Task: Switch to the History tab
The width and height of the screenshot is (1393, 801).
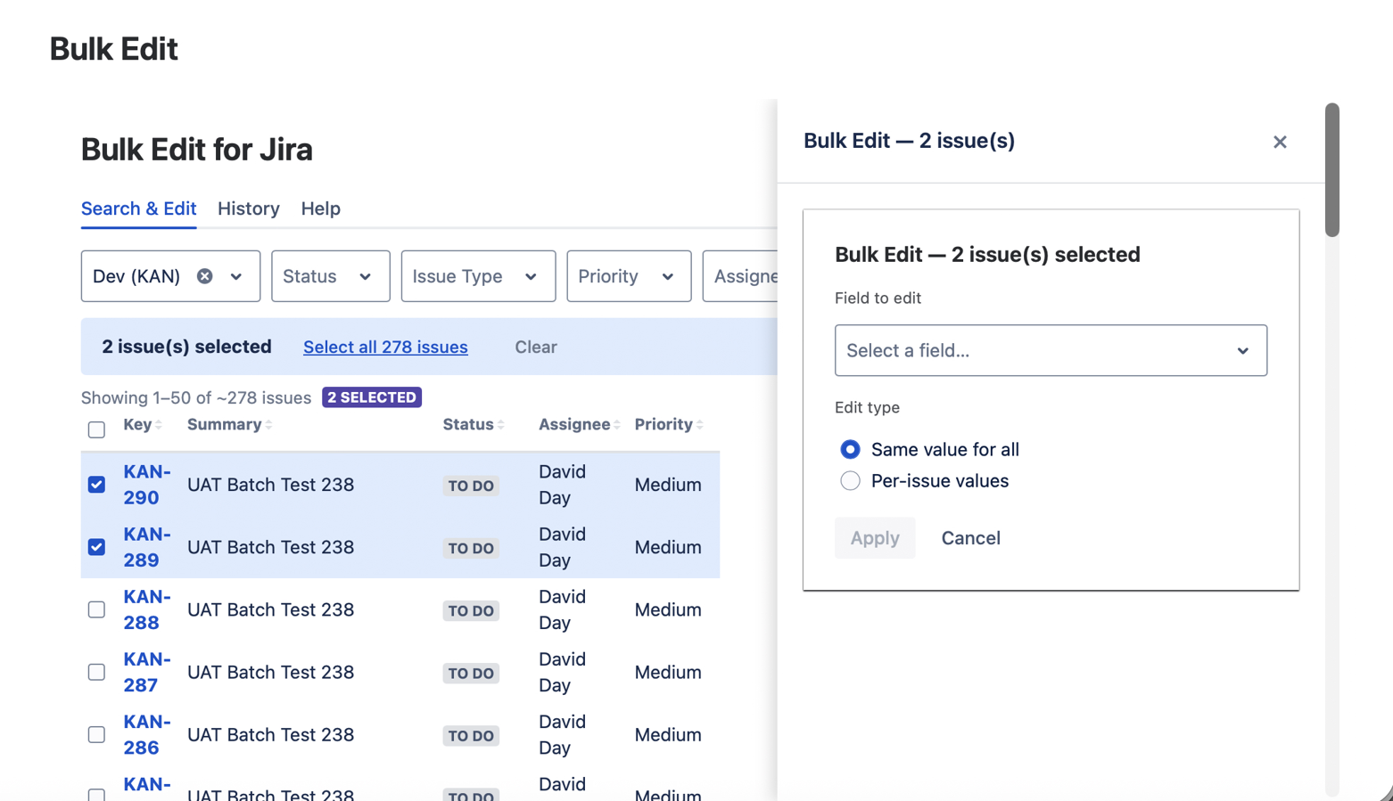Action: click(249, 208)
